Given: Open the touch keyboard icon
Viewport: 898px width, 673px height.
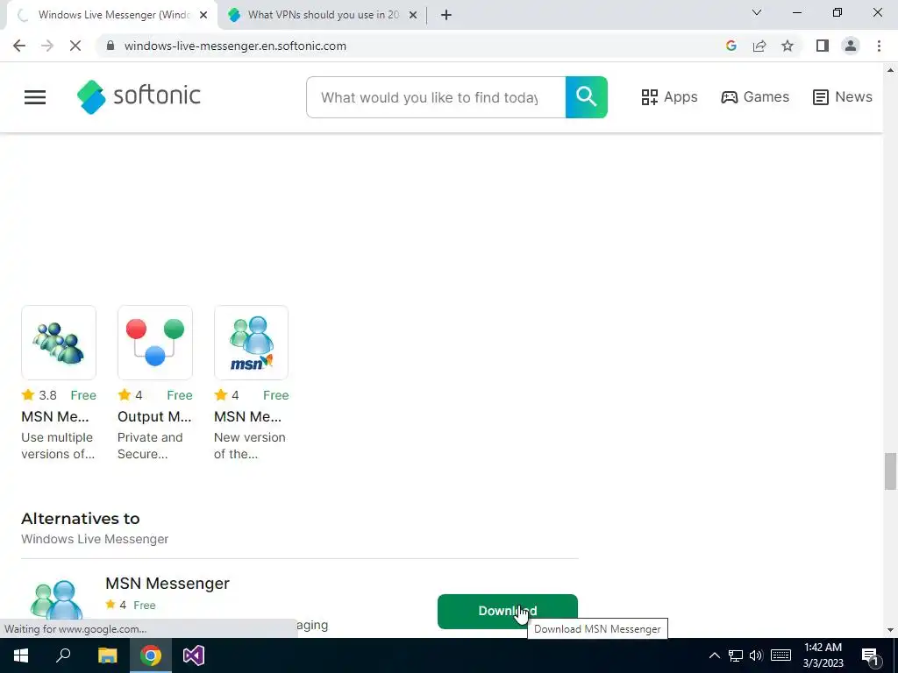Looking at the screenshot, I should (780, 655).
